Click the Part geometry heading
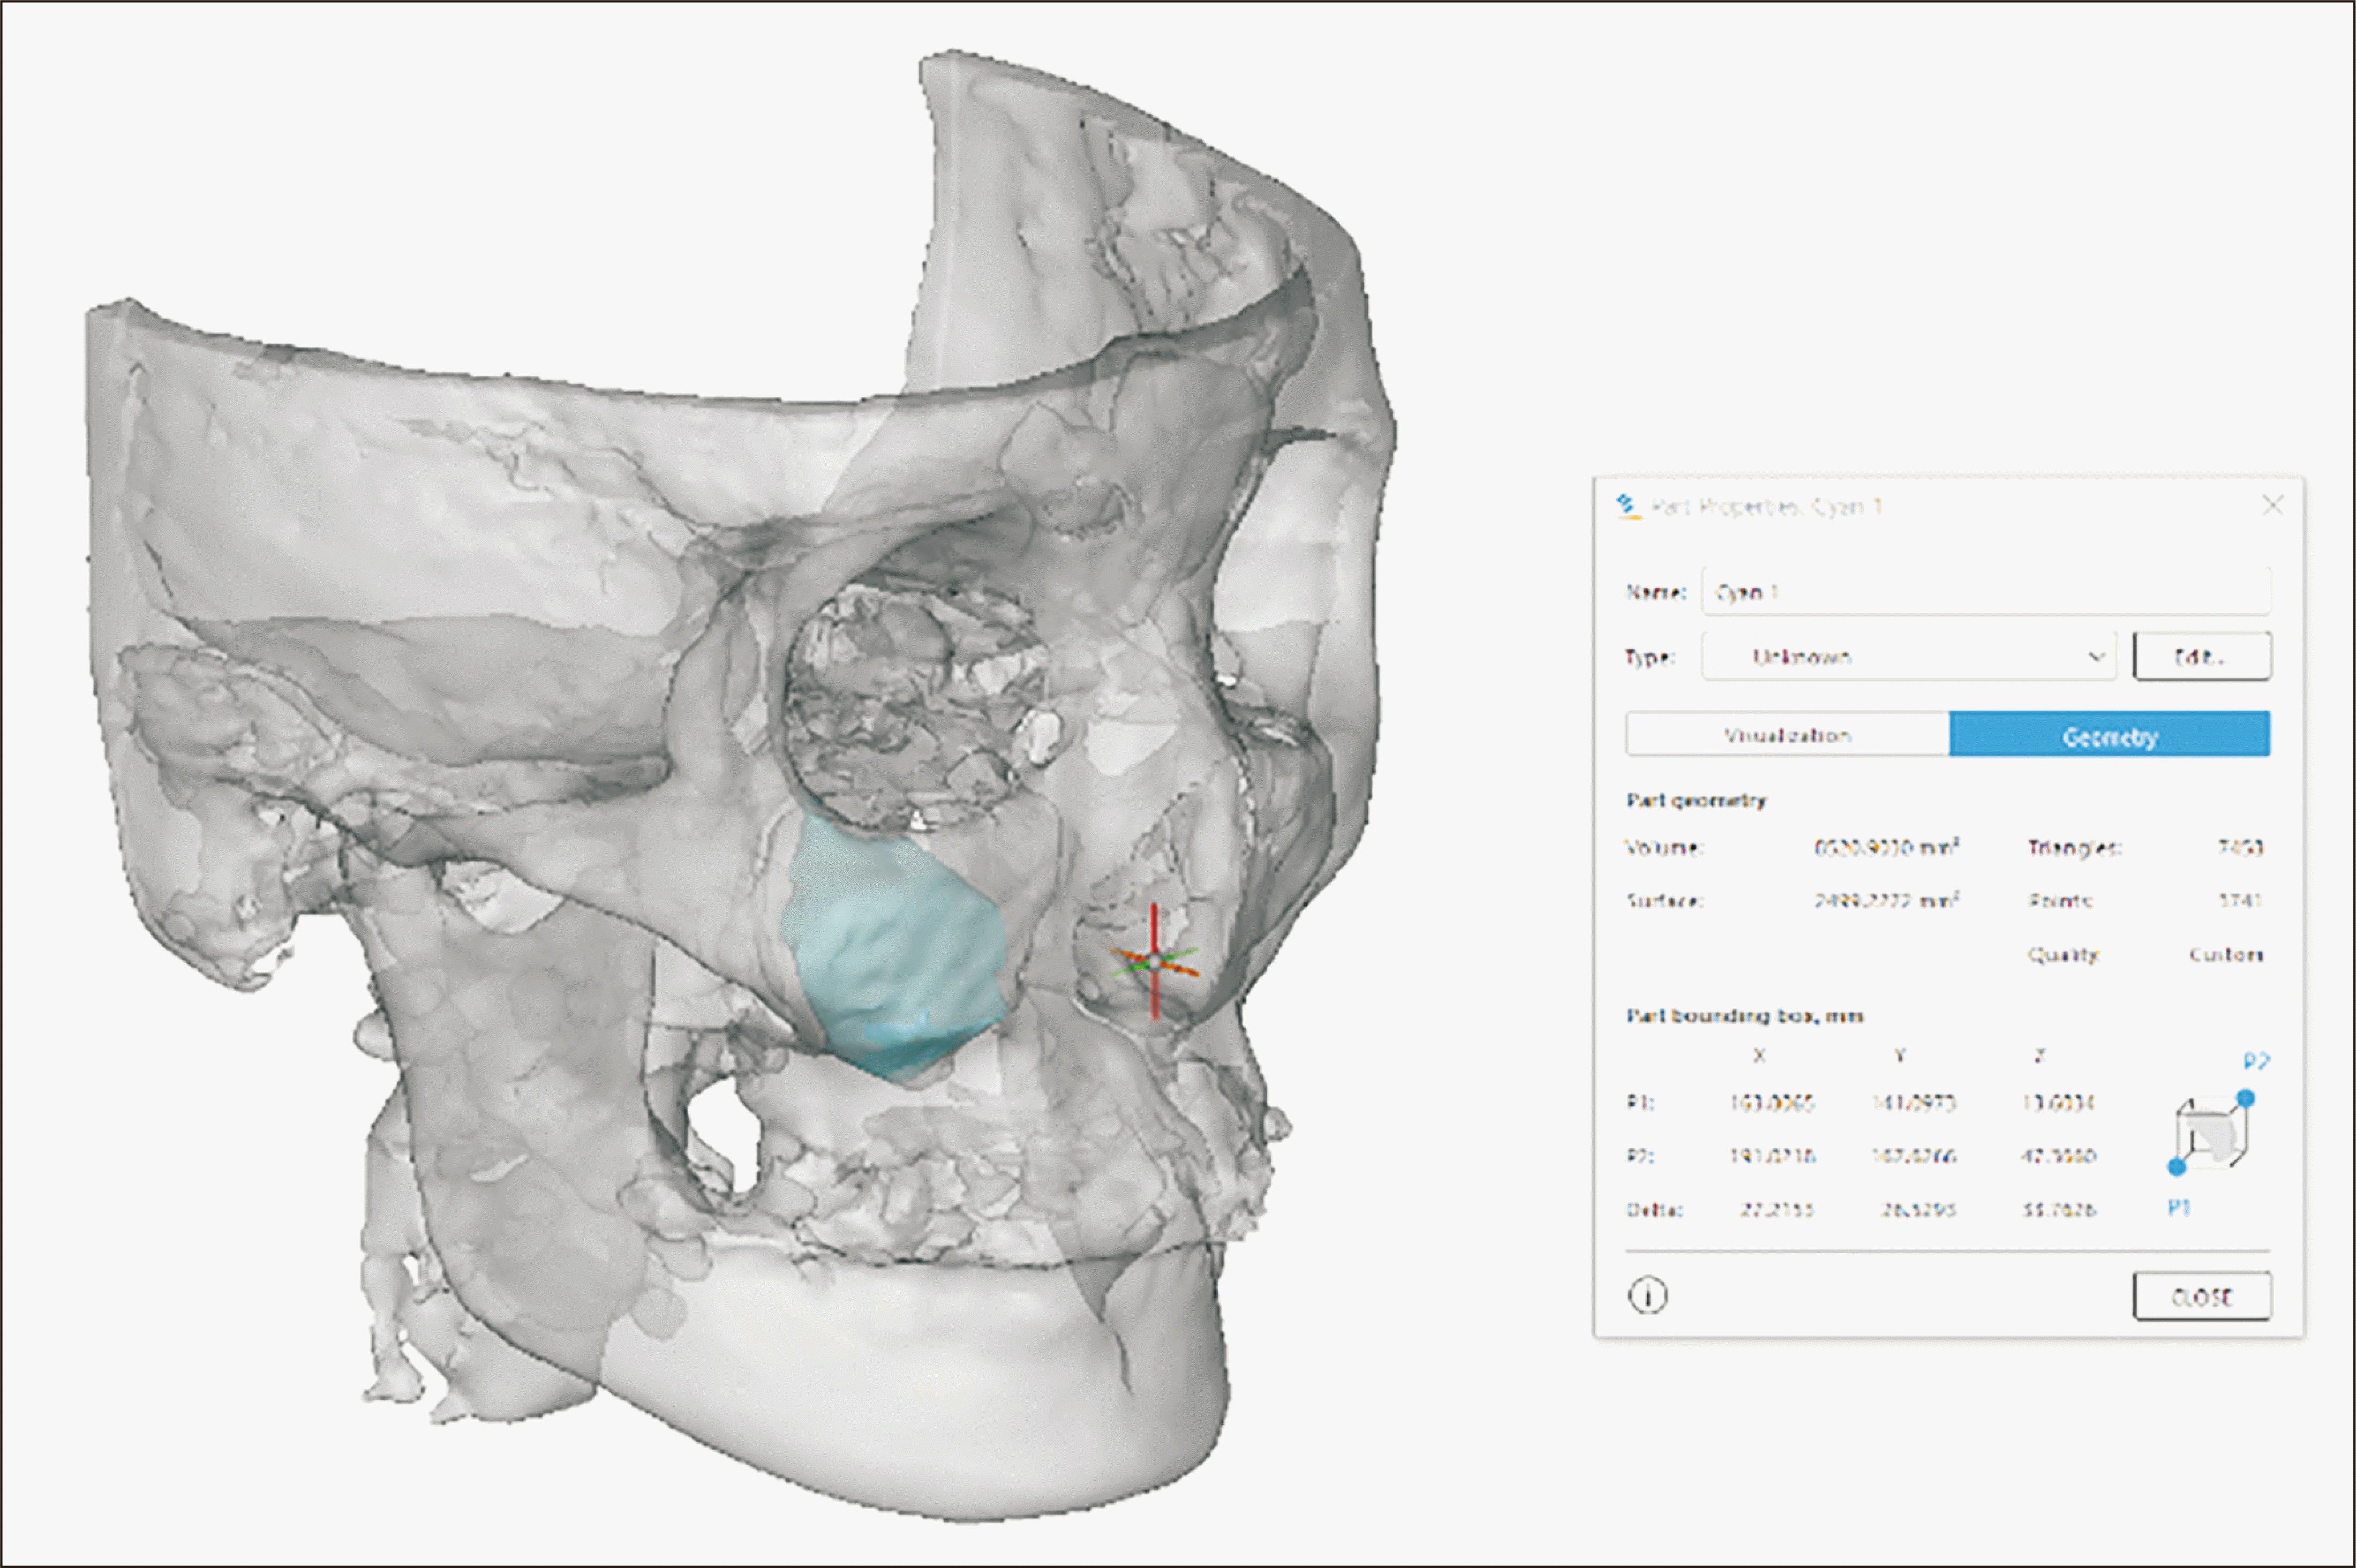The width and height of the screenshot is (2356, 1568). click(1696, 800)
